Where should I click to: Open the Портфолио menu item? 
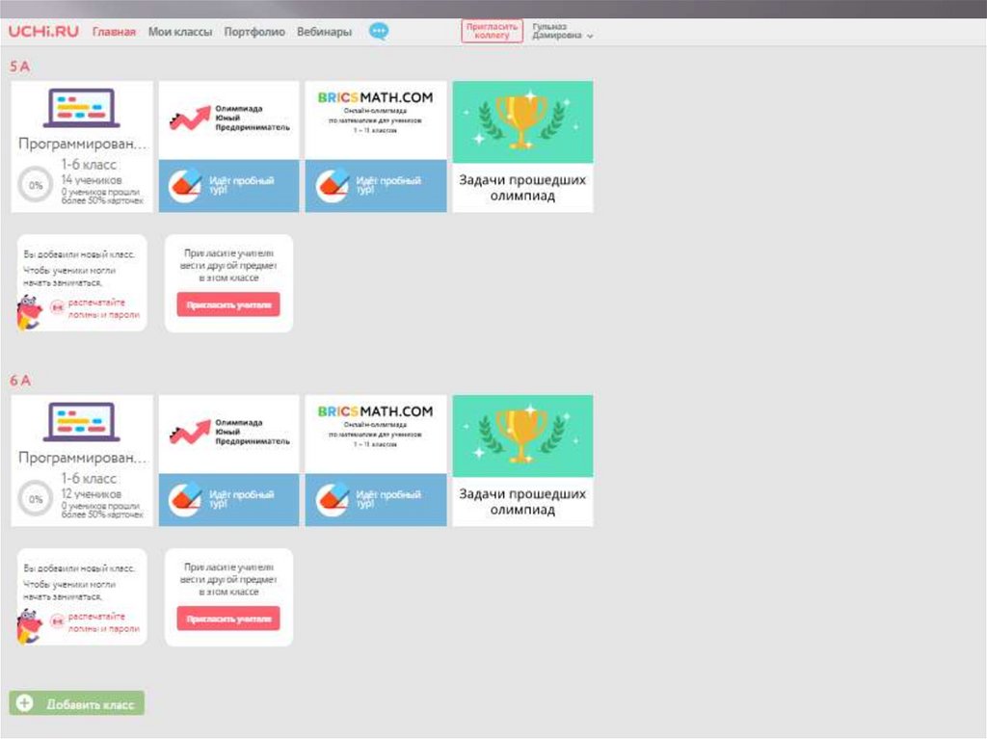click(x=254, y=32)
